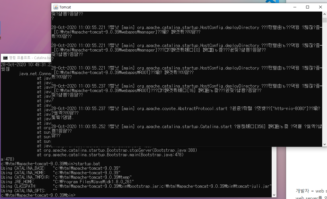Click the command prompt title bar icon
Image resolution: width=327 pixels, height=199 pixels.
pos(5,58)
